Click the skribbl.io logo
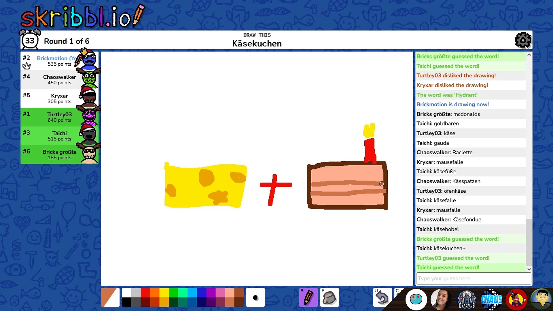Viewport: 553px width, 311px height. 83,17
